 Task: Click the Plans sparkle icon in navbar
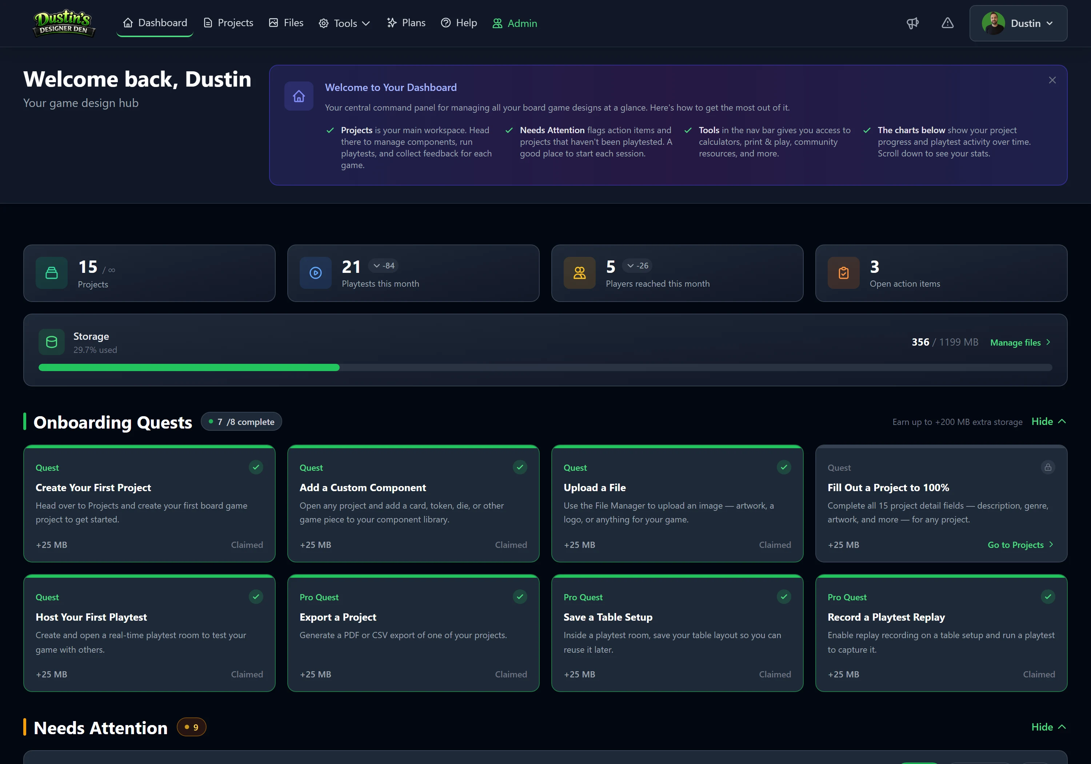tap(392, 22)
